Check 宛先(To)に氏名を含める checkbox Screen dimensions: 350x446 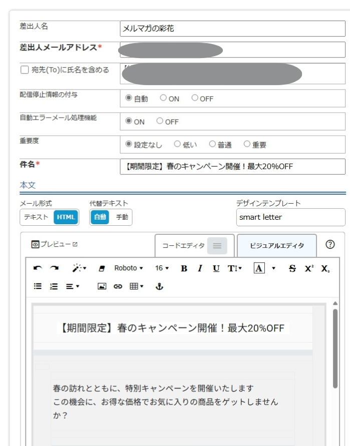(x=25, y=70)
